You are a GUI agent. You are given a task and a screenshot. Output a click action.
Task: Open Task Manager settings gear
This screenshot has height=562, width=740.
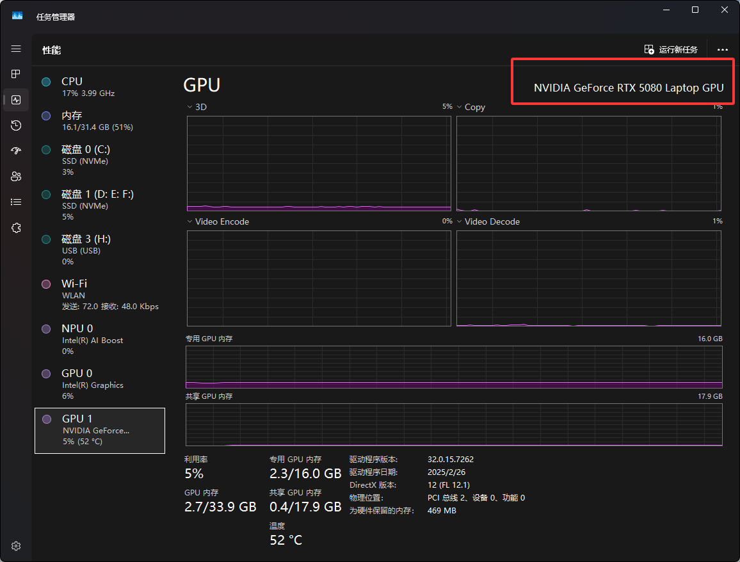16,546
